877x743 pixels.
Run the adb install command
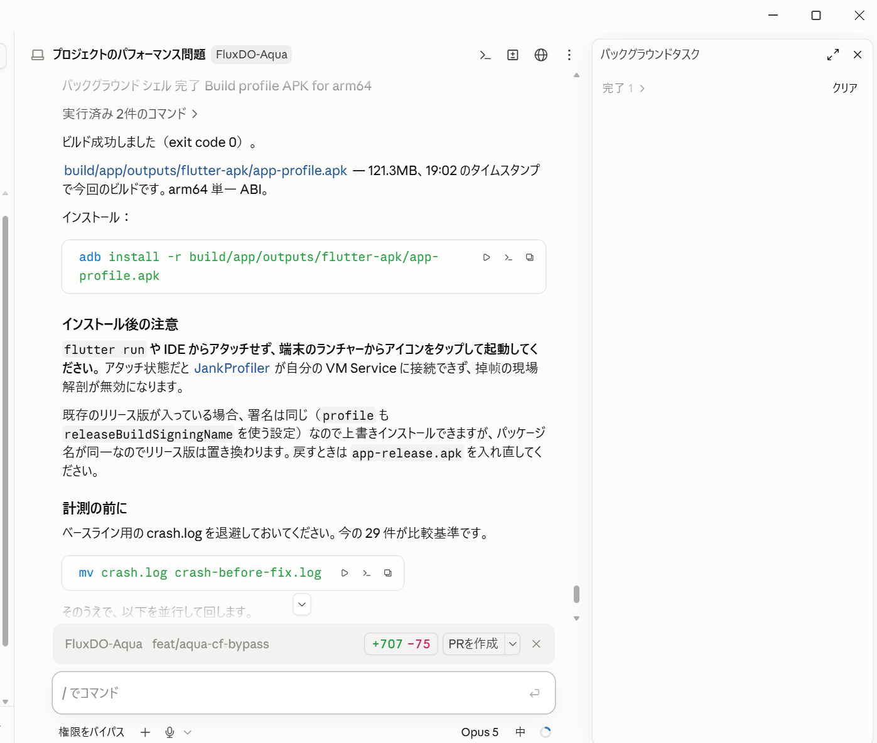coord(487,257)
